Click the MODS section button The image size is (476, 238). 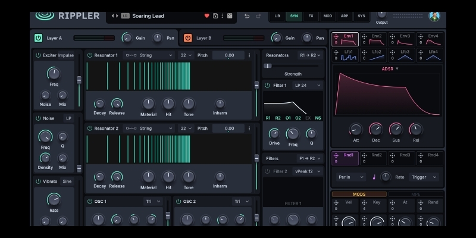point(359,195)
